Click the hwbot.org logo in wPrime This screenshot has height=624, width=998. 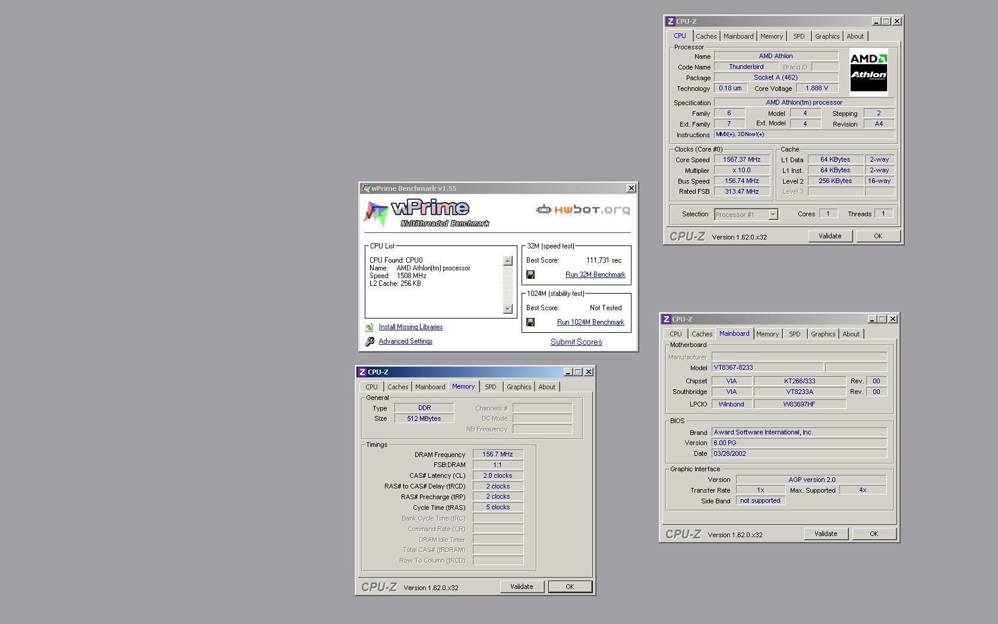click(583, 209)
